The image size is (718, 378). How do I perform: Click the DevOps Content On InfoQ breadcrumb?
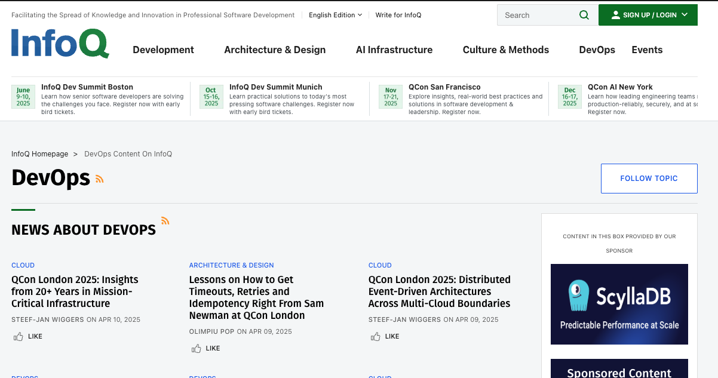(x=128, y=154)
